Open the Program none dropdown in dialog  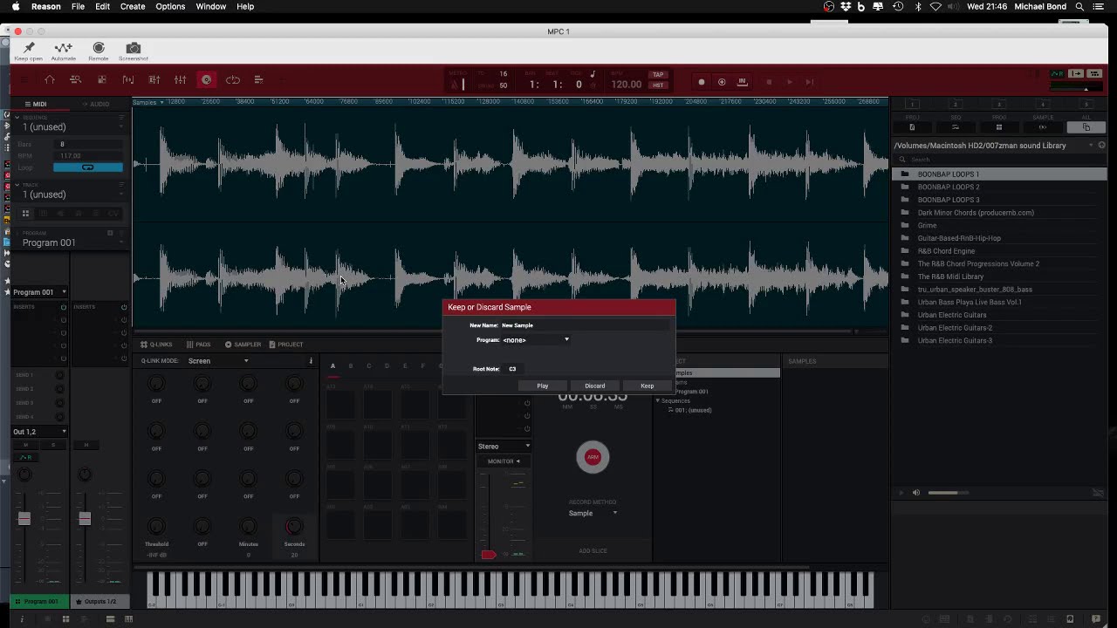pyautogui.click(x=536, y=340)
